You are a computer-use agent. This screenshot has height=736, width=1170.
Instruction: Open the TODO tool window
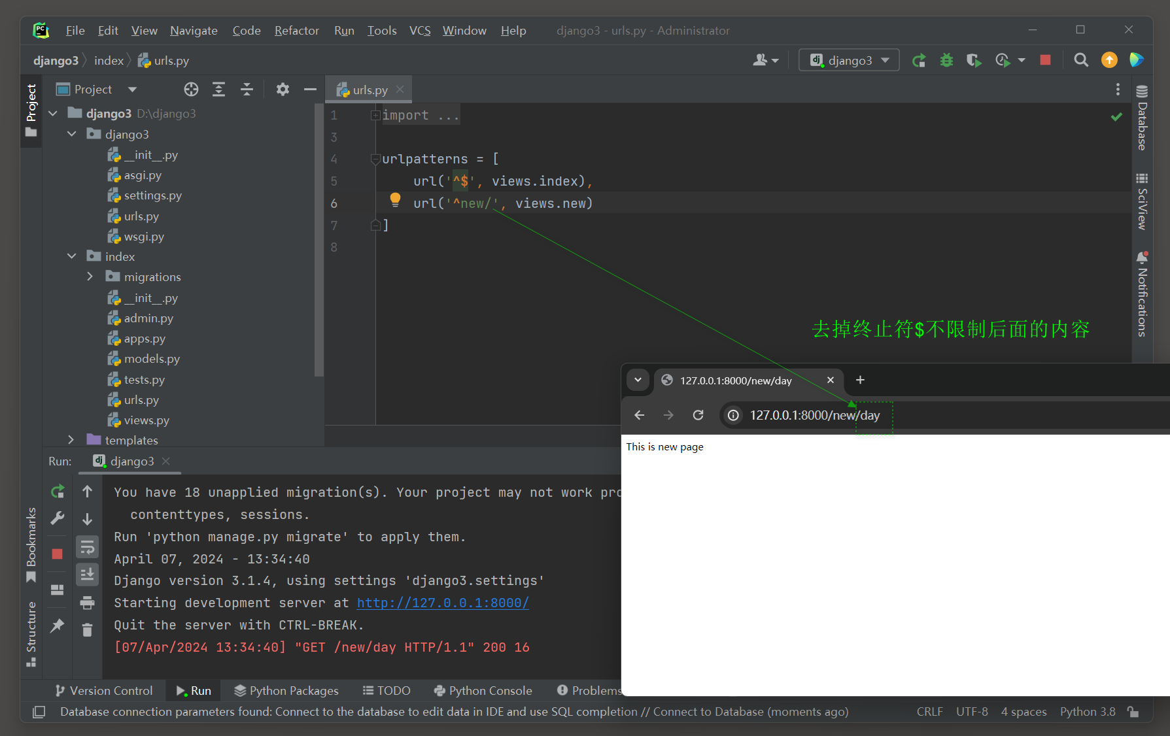coord(387,691)
